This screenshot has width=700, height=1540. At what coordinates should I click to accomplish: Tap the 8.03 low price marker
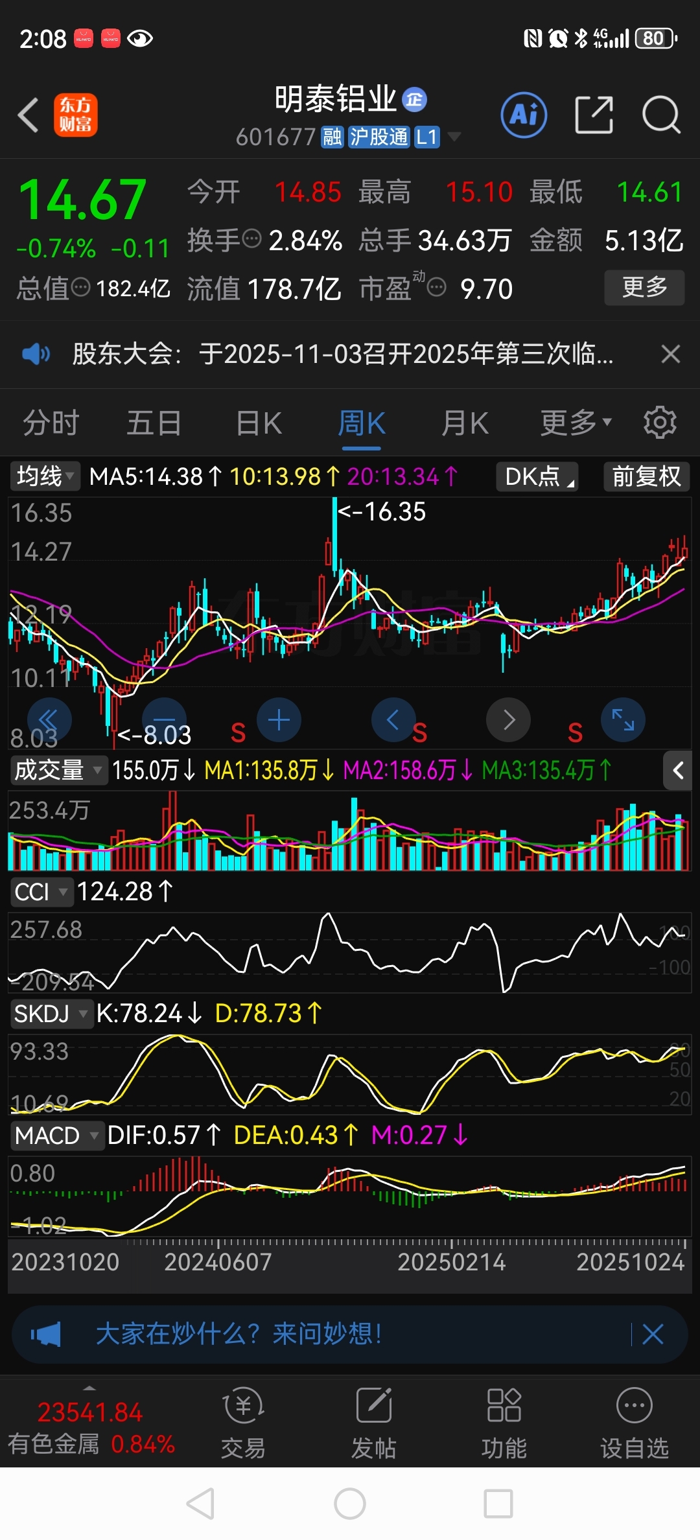[155, 735]
